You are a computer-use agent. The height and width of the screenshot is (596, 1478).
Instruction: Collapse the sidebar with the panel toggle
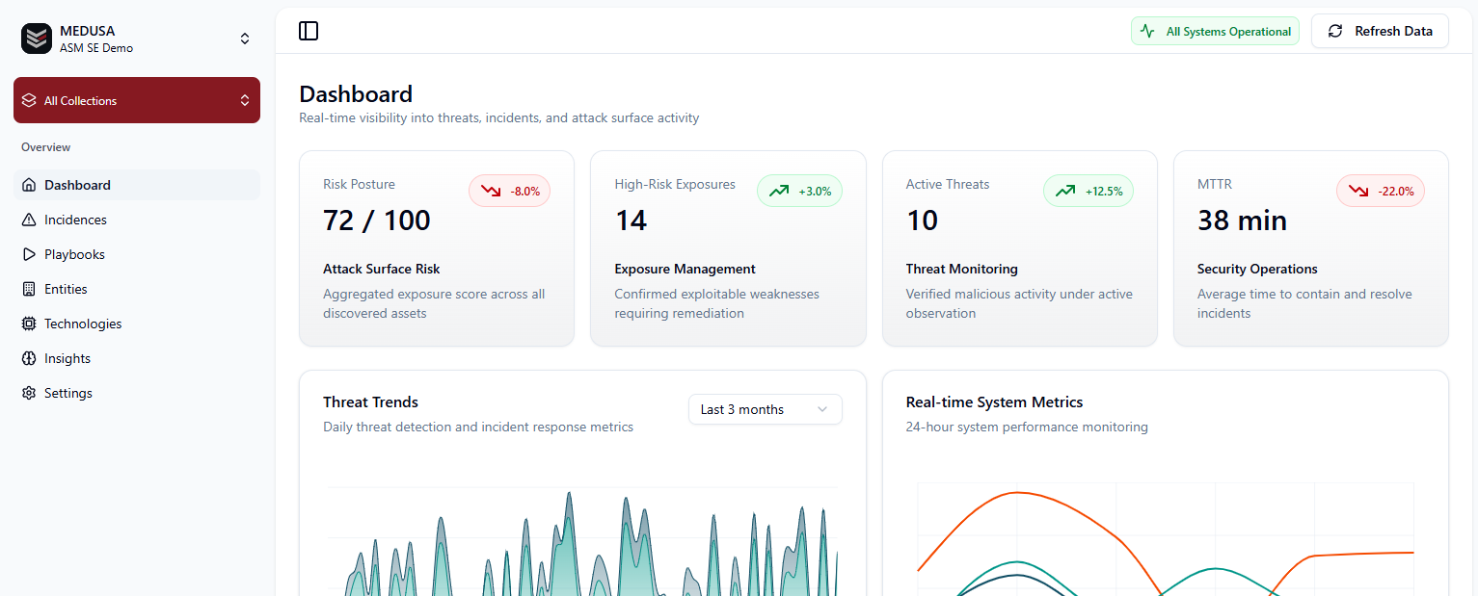(x=309, y=31)
